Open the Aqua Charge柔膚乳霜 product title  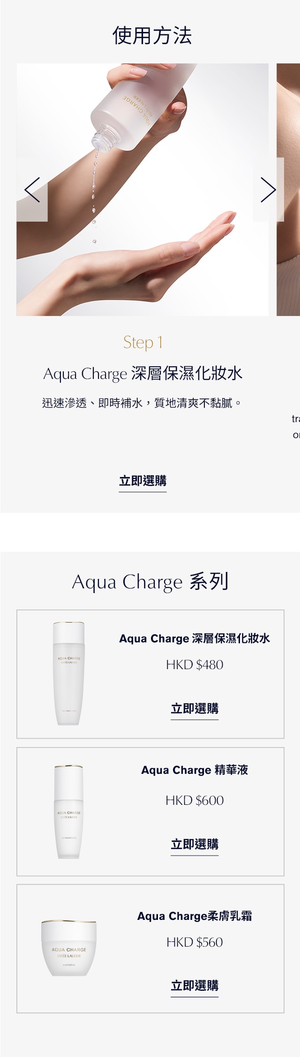coord(195,916)
